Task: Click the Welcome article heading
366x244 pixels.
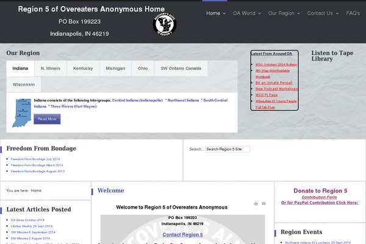Action: pyautogui.click(x=110, y=190)
